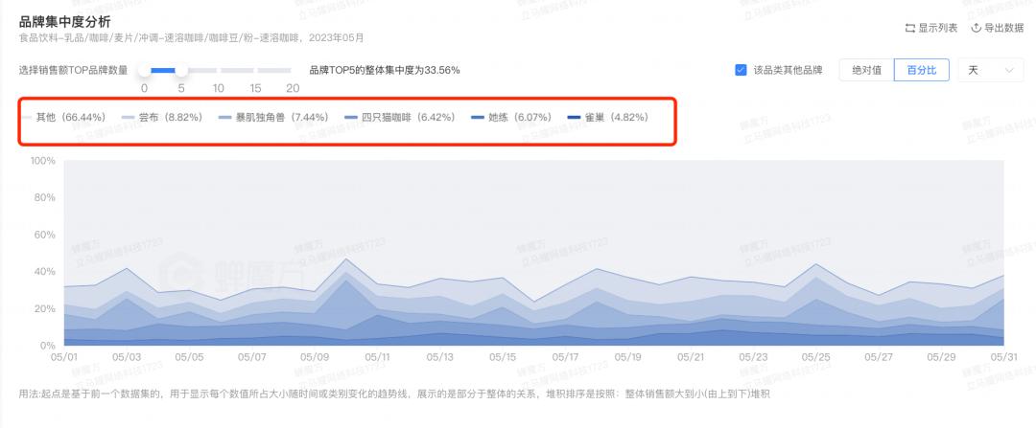Click y-axis label 60%
Screen dimensions: 1036x428
point(46,235)
